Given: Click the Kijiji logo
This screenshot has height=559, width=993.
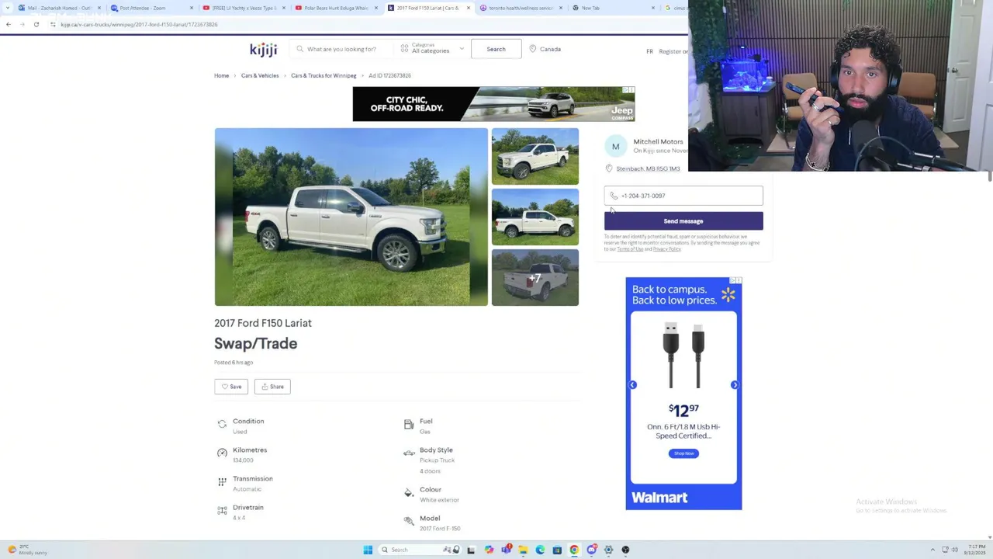Looking at the screenshot, I should pos(263,49).
